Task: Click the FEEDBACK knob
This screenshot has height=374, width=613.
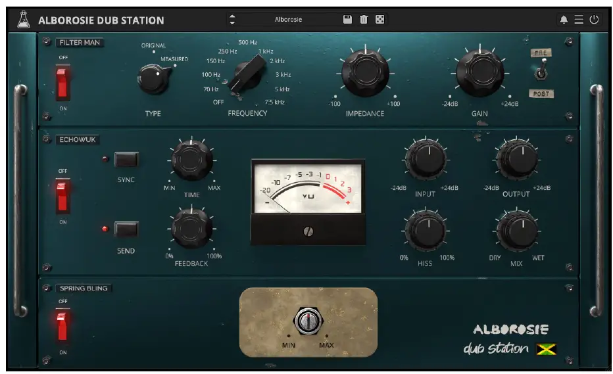Action: (191, 228)
